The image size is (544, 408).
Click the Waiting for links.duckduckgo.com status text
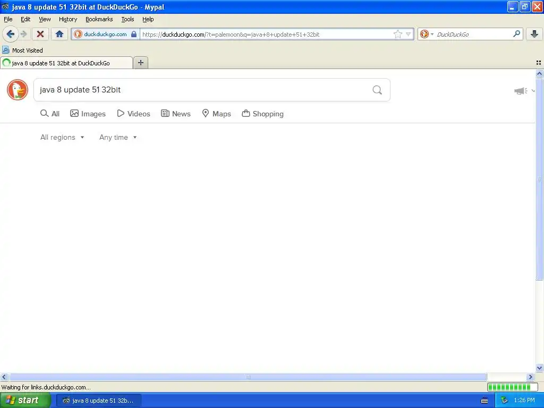point(46,387)
